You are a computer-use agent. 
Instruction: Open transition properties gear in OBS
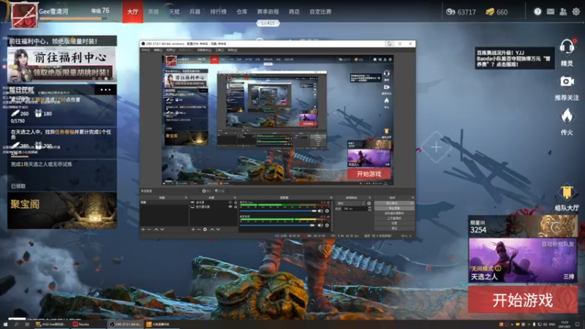coord(369,203)
